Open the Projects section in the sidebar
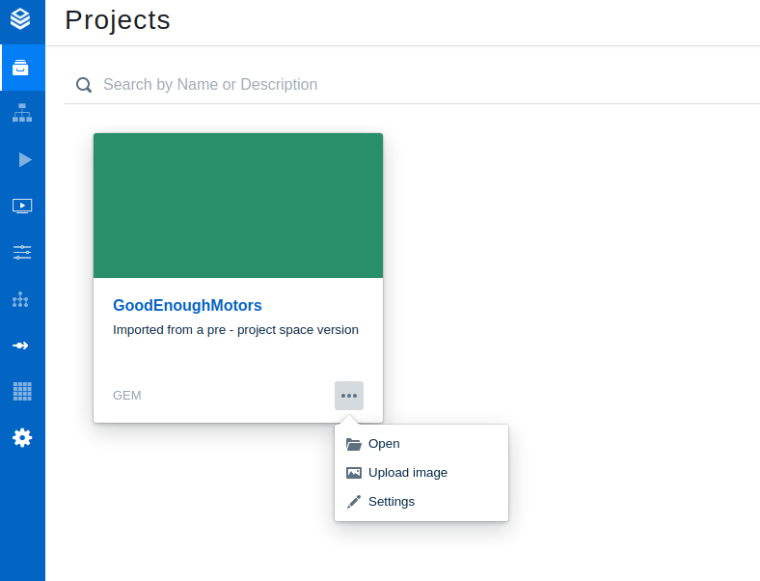The width and height of the screenshot is (760, 581). pos(21,68)
